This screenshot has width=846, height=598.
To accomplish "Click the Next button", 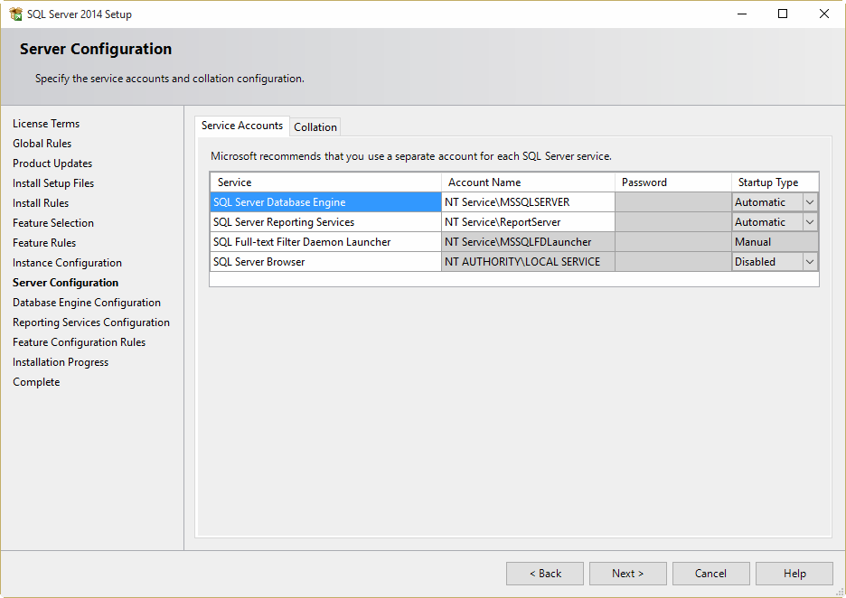I will (x=627, y=574).
